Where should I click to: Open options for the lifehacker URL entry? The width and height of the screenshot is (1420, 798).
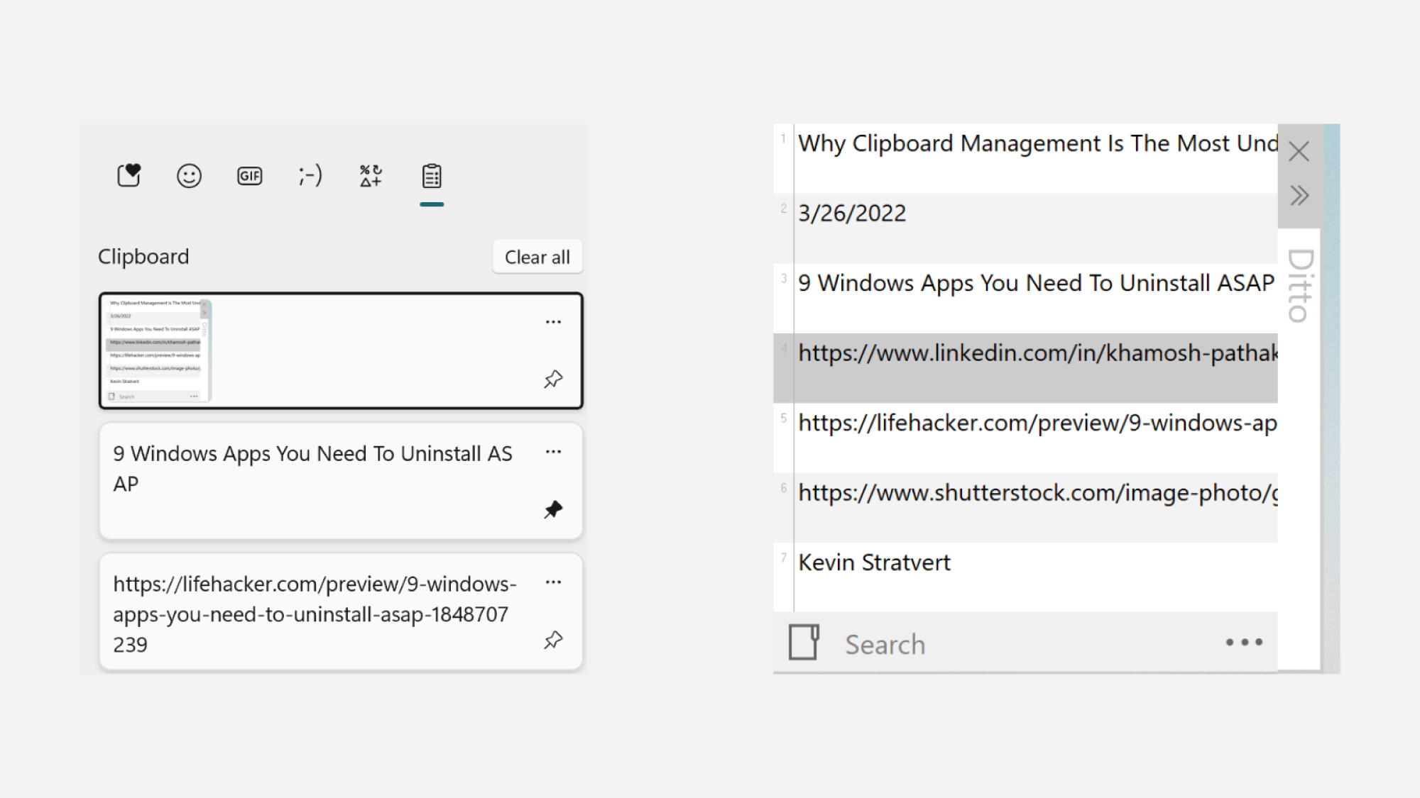coord(554,582)
